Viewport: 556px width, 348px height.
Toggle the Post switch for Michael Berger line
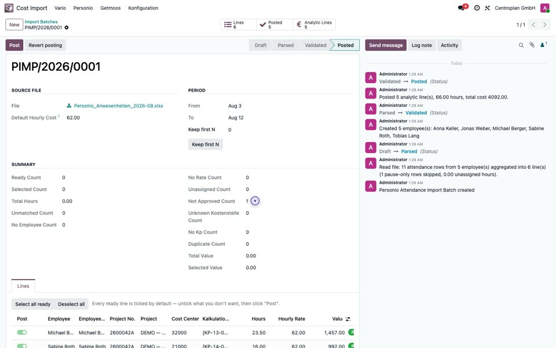[x=22, y=332]
